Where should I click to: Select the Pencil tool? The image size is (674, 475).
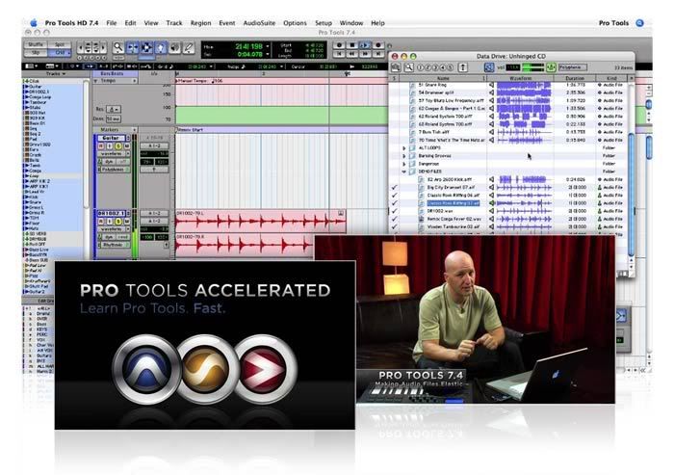[189, 47]
